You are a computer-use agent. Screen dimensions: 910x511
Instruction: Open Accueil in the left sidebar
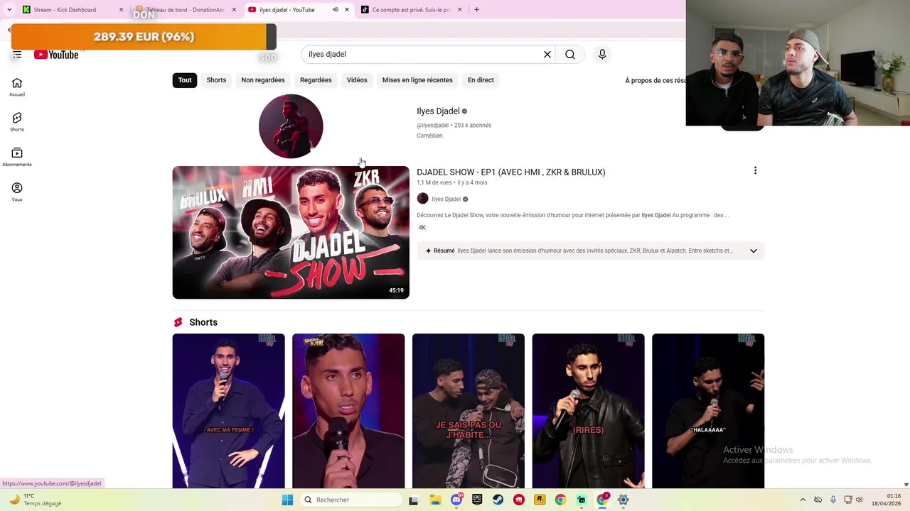(x=17, y=87)
